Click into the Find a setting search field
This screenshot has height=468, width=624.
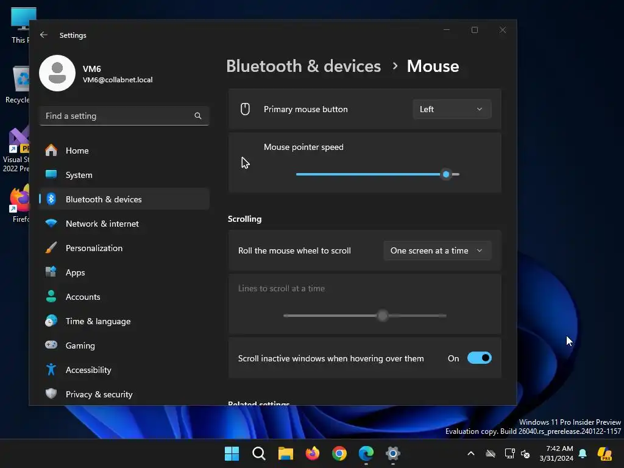coord(124,116)
